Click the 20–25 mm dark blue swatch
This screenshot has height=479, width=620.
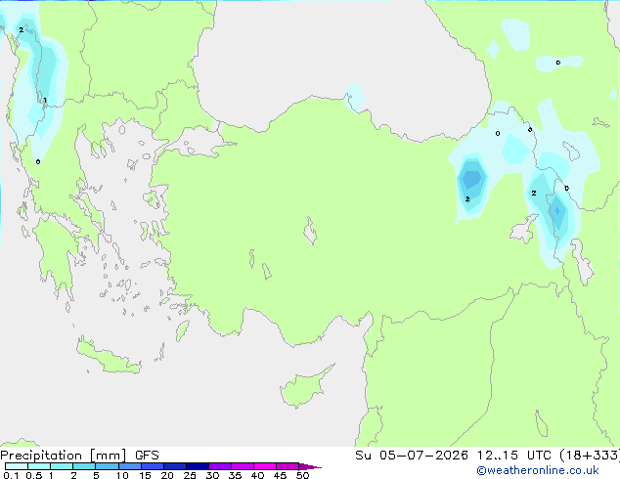click(x=175, y=466)
